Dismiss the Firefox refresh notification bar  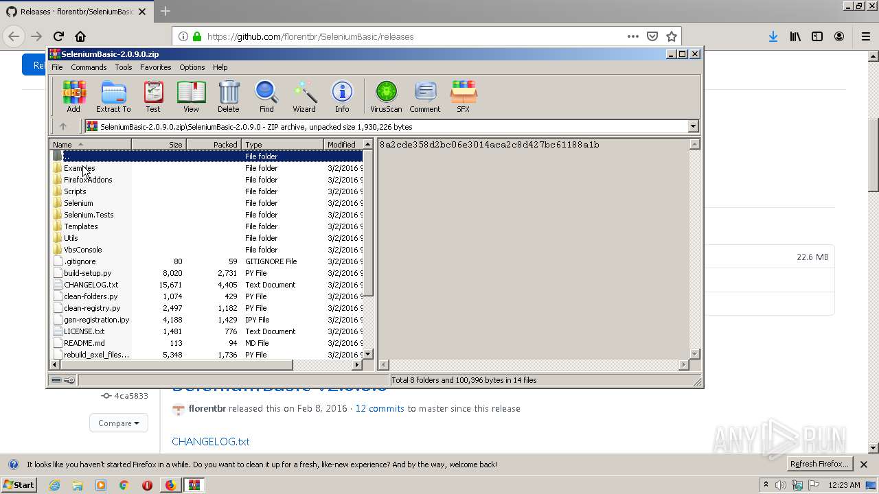(864, 464)
